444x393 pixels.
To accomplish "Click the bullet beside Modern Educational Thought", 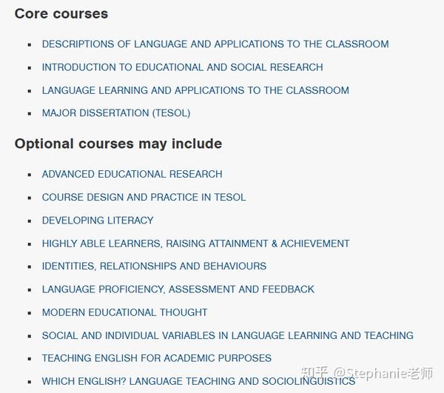I will pos(30,313).
